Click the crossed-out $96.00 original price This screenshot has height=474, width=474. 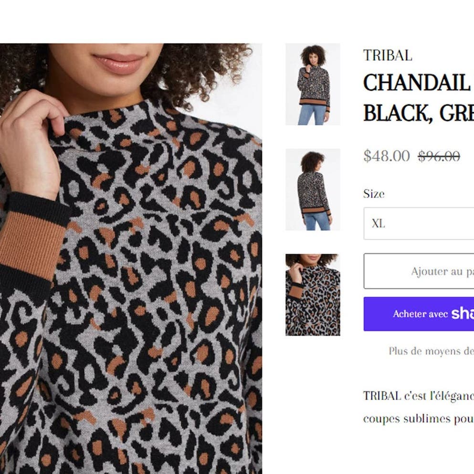(x=439, y=156)
